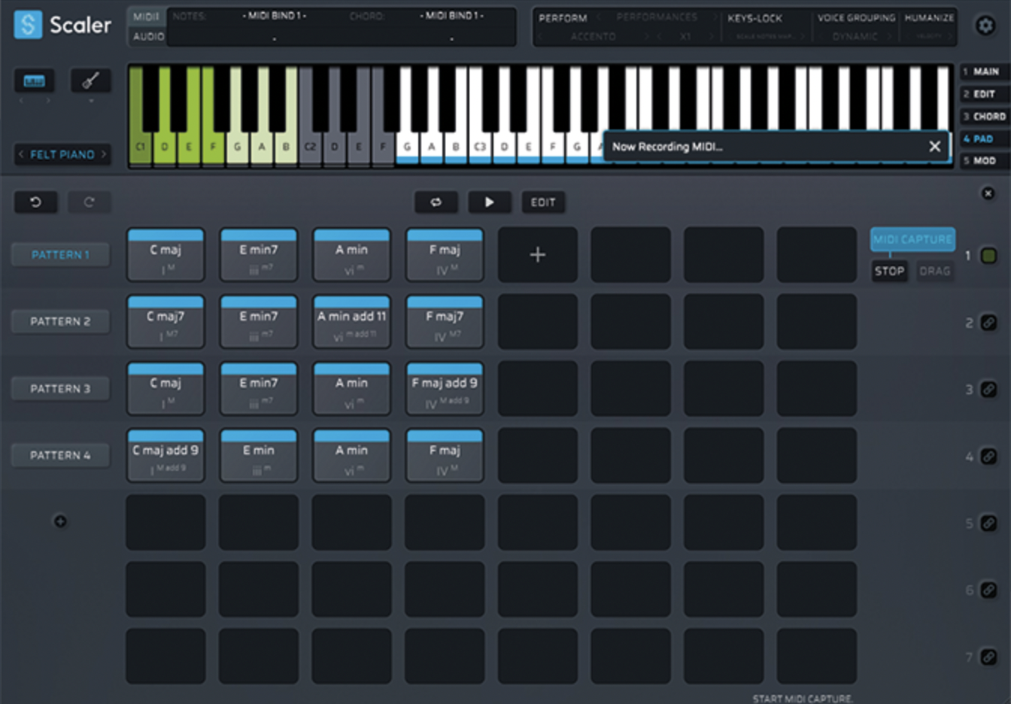Select the guitar view icon
This screenshot has height=704, width=1011.
point(90,80)
